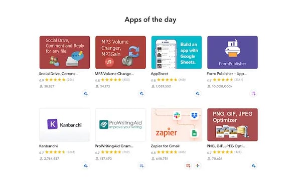The width and height of the screenshot is (301, 188).
Task: Open the FormPublisher purple banner
Action: pos(232,52)
